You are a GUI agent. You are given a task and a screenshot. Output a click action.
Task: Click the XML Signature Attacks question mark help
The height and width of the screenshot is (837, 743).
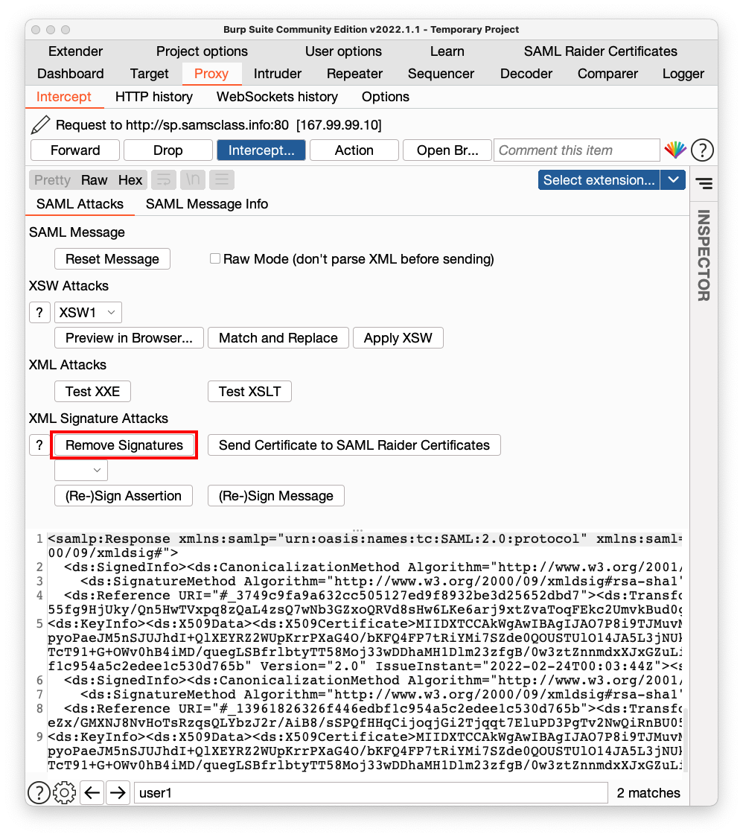coord(39,445)
